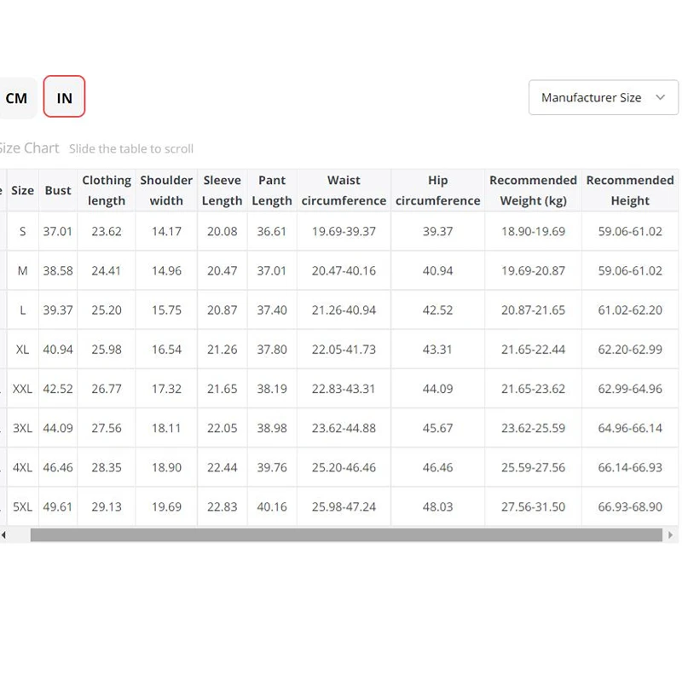
Task: Select the S size row label
Action: tap(23, 231)
